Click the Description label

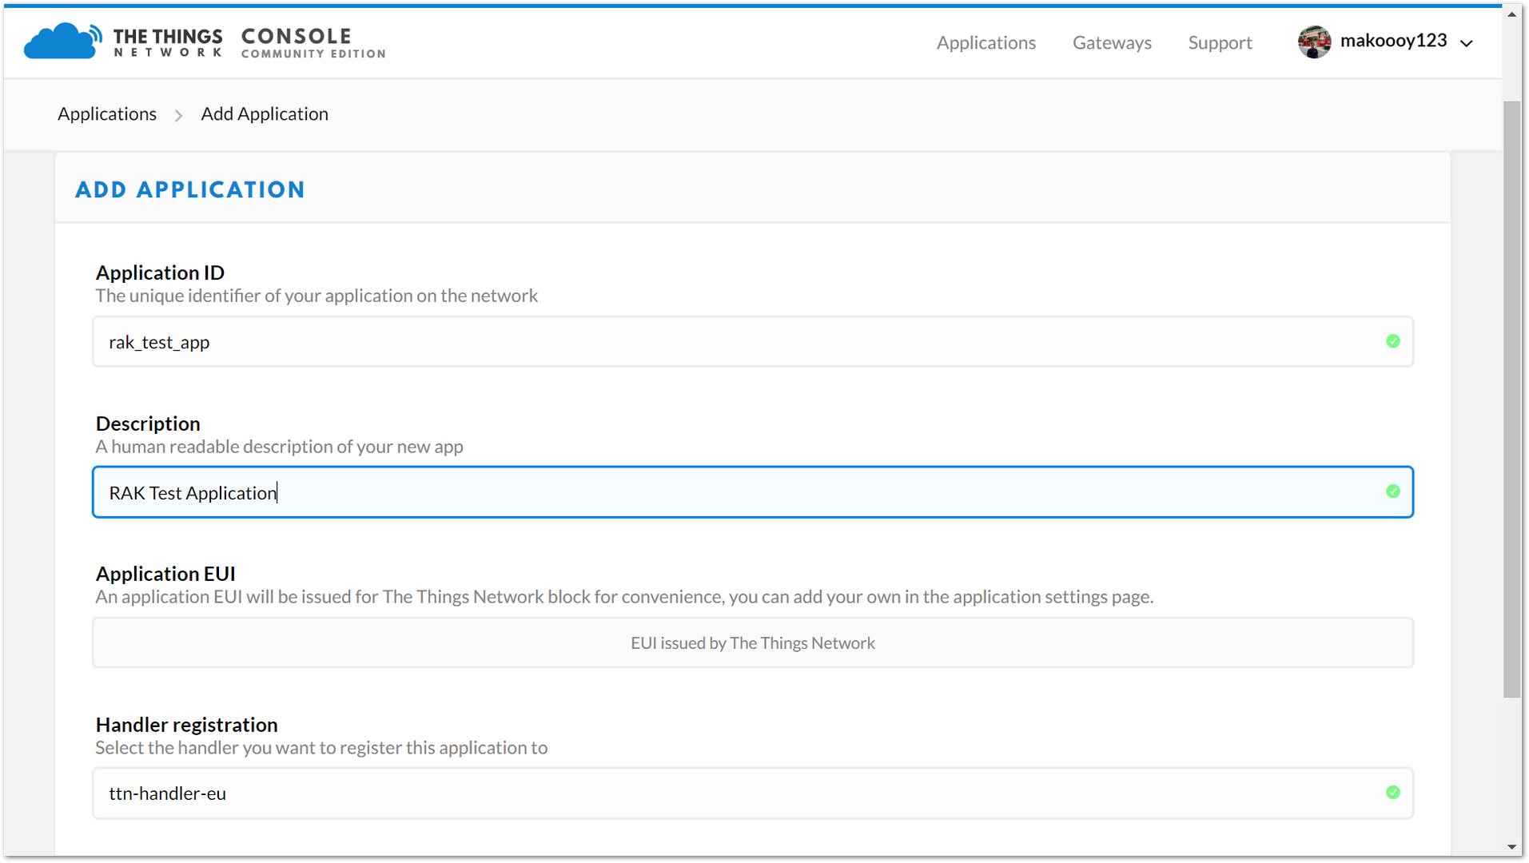coord(148,424)
